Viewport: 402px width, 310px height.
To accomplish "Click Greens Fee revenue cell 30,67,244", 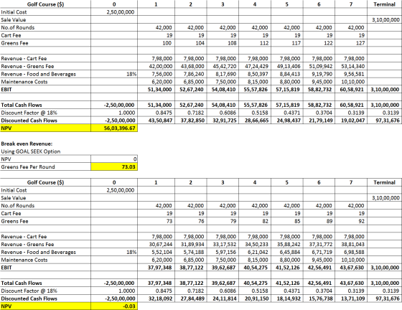I will pos(156,245).
